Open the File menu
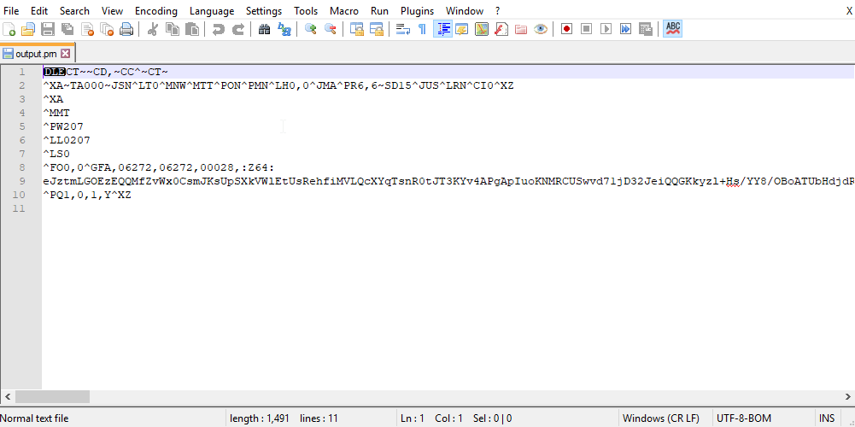Screen dimensions: 855x427 (x=11, y=11)
